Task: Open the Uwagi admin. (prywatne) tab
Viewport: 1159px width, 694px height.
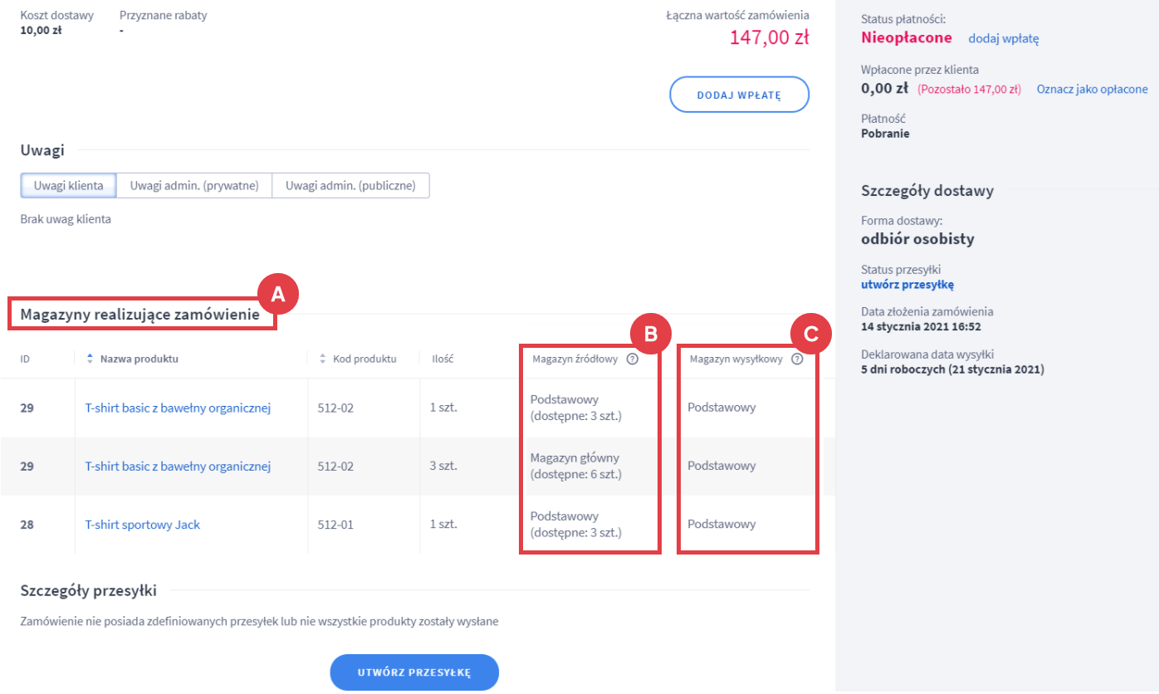Action: coord(193,185)
